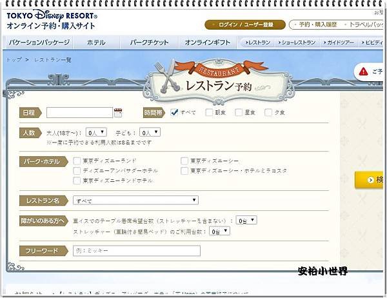Go to ガイドツアー sub-navigation link

(x=339, y=43)
